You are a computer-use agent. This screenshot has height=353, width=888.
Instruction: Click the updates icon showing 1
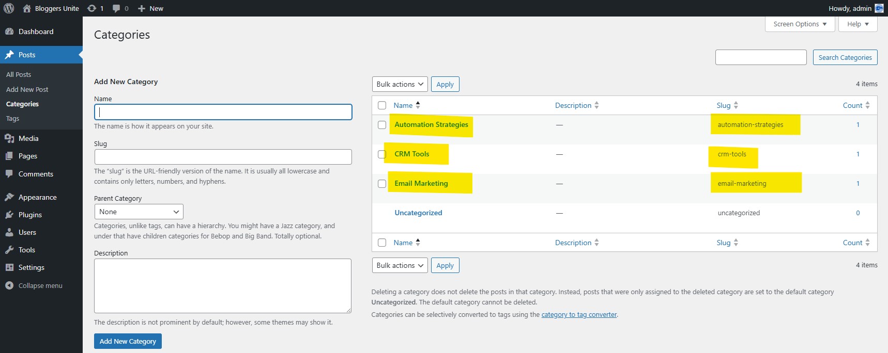91,8
